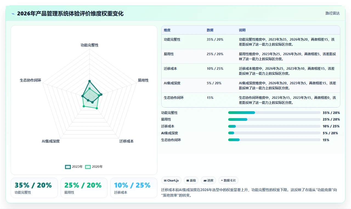The height and width of the screenshot is (209, 351).
Task: Click the 迁移成本 progress bar
Action: 274,126
